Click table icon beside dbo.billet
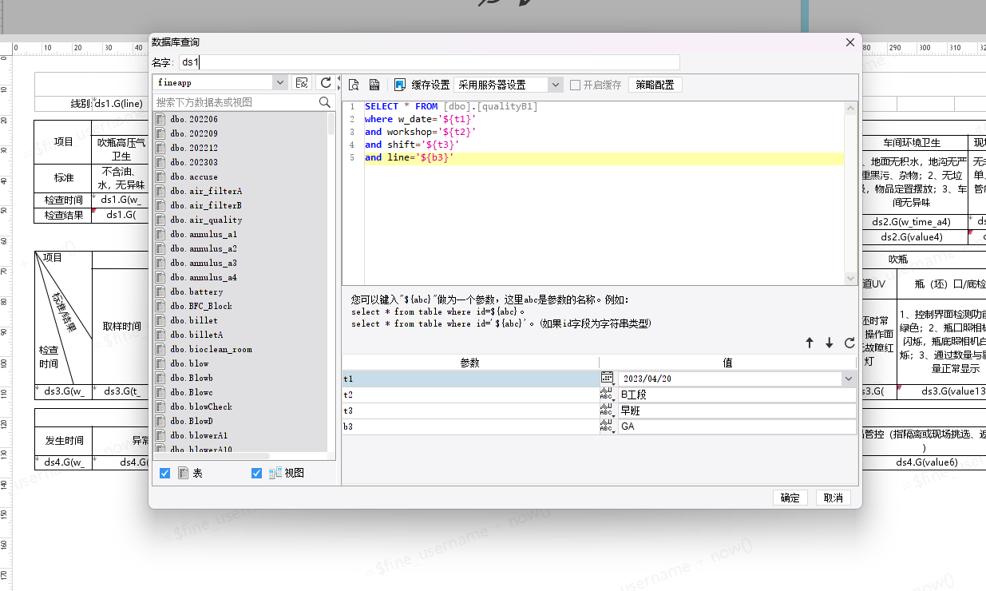Viewport: 986px width, 591px height. click(160, 320)
